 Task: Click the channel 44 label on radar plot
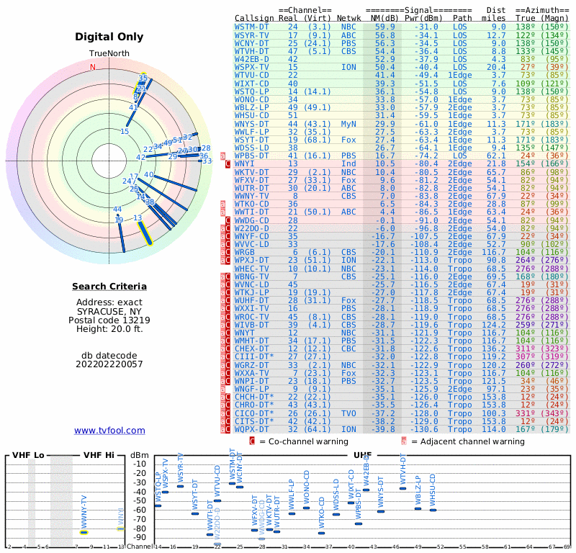[117, 209]
